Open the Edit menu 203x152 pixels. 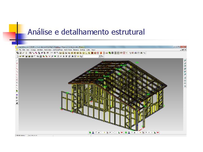pos(24,50)
